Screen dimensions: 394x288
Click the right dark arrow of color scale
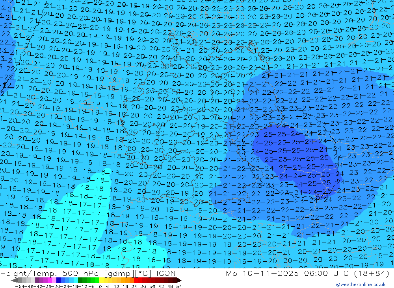click(x=179, y=281)
